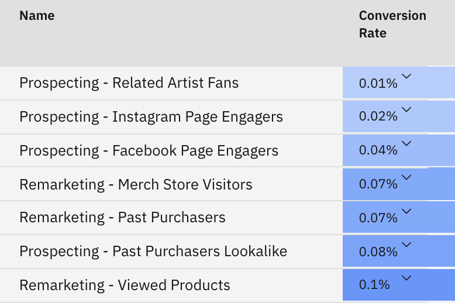Image resolution: width=455 pixels, height=303 pixels.
Task: Click the 0.08% conversion rate value
Action: coord(378,252)
